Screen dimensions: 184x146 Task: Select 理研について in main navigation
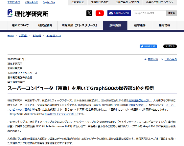[x=20, y=25]
